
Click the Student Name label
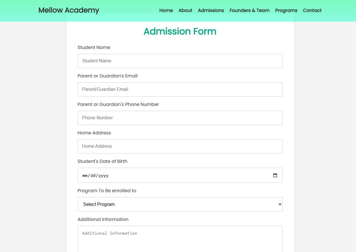94,48
